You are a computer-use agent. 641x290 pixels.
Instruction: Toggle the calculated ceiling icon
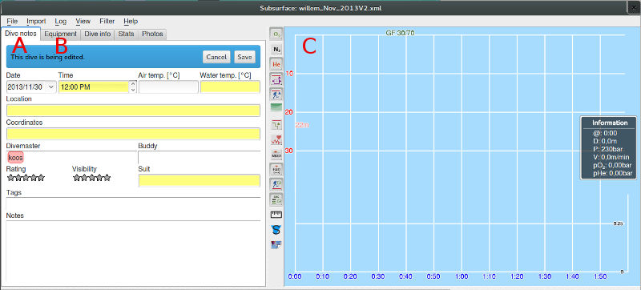pyautogui.click(x=276, y=95)
